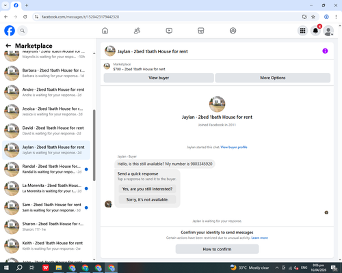
Task: Open conversation info purple icon
Action: point(325,51)
